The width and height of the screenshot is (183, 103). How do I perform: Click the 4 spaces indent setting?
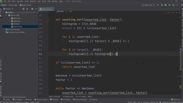[146, 102]
